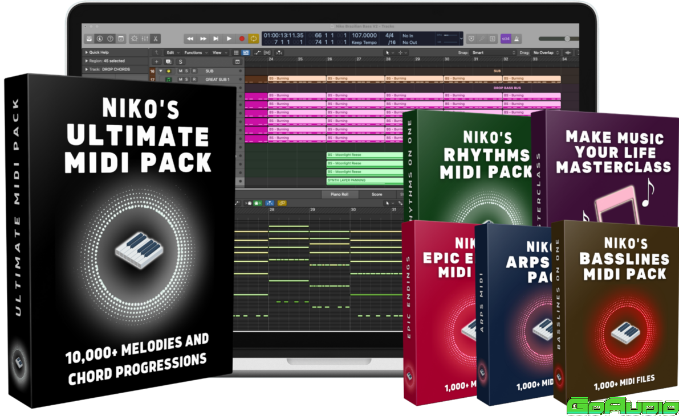Open the LCD display mode dropdown arrow
The width and height of the screenshot is (679, 416).
tap(461, 39)
